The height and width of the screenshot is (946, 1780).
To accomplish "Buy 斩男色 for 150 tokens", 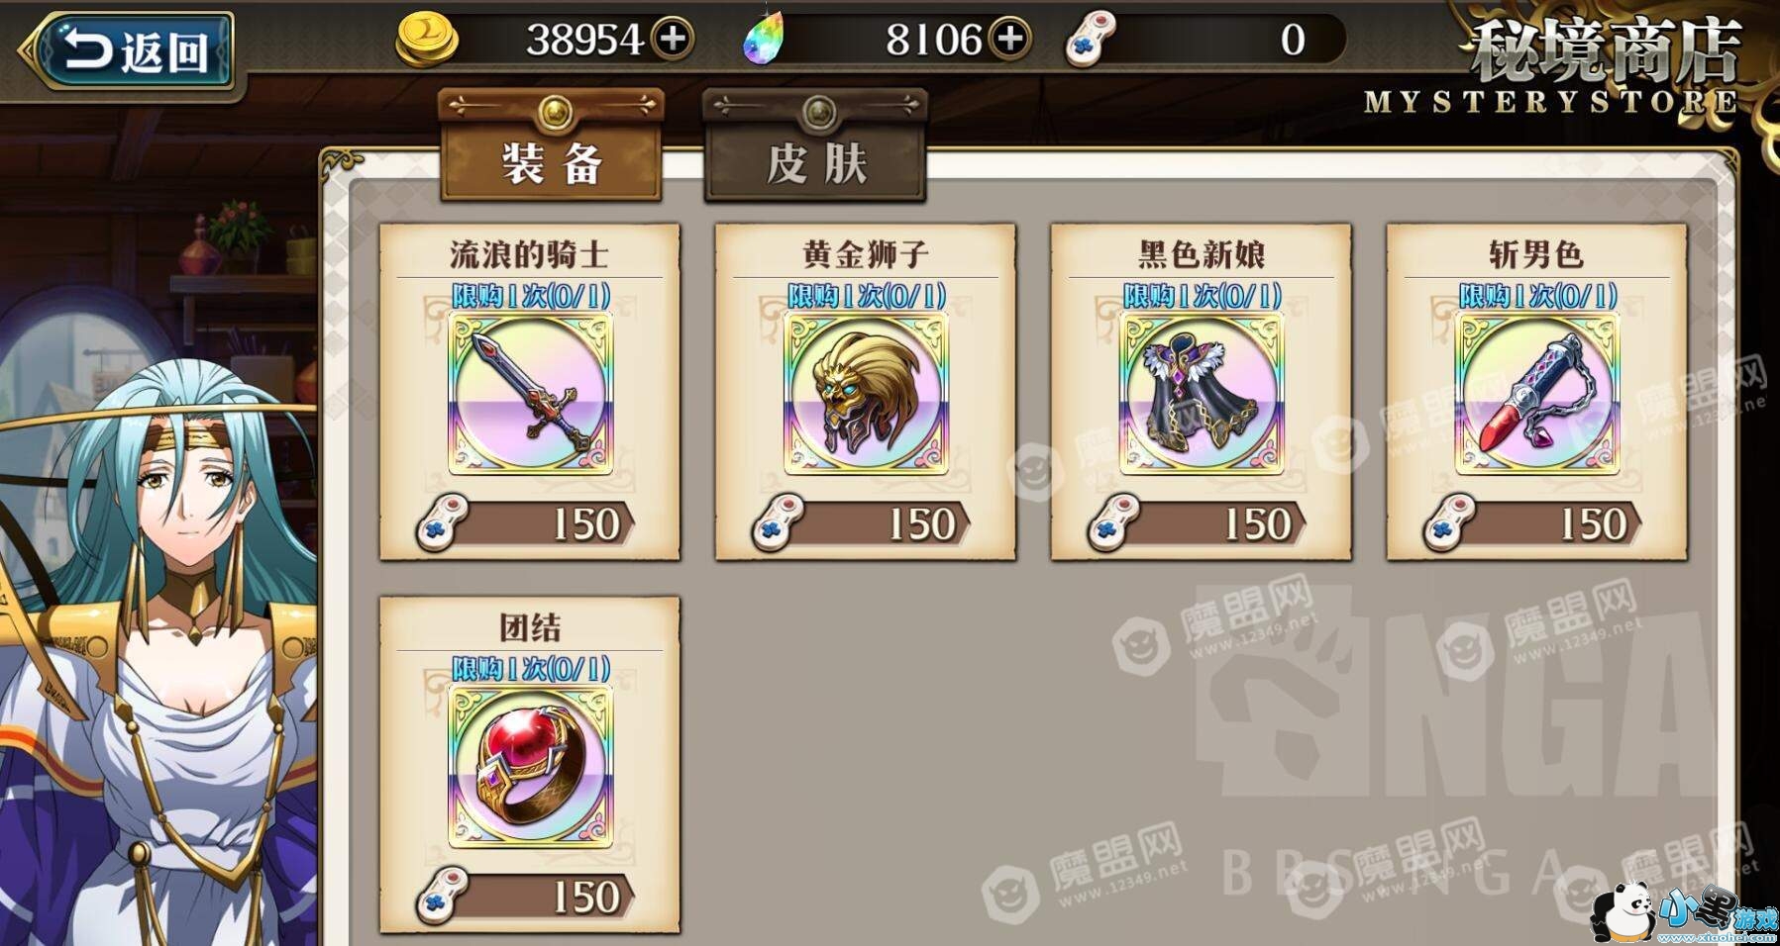I will 1536,522.
